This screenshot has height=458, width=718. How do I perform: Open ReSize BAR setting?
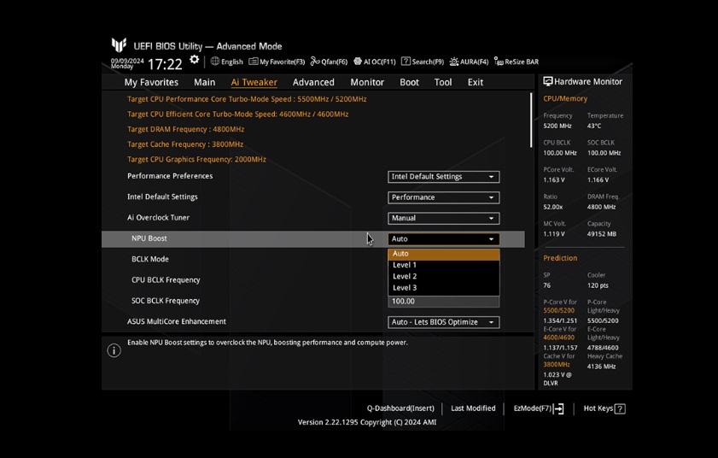pos(516,62)
